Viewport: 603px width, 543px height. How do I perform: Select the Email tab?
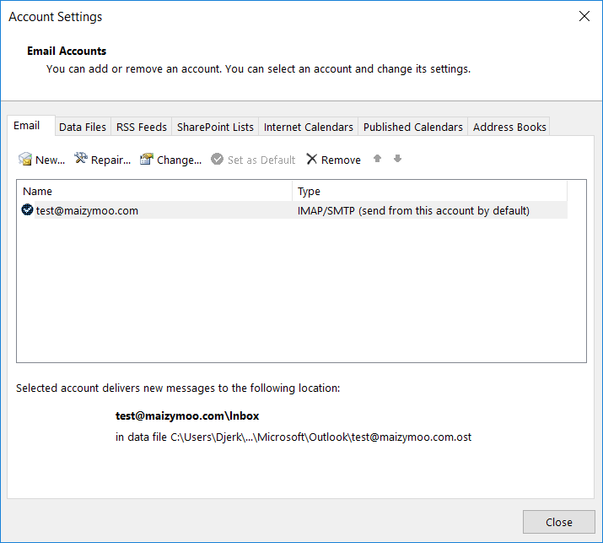pyautogui.click(x=27, y=126)
